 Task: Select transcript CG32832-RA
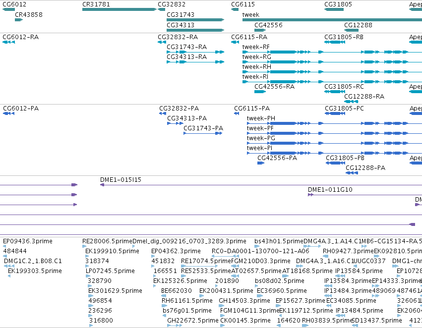[178, 37]
